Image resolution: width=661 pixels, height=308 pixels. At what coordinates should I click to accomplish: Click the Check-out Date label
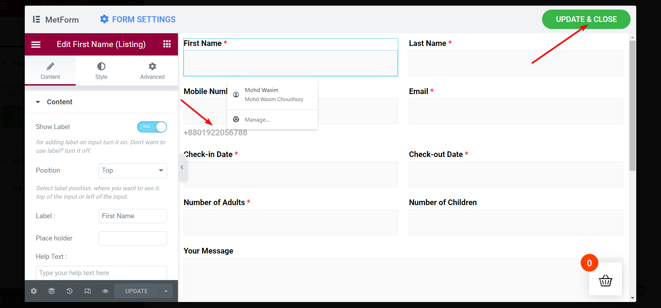point(436,154)
